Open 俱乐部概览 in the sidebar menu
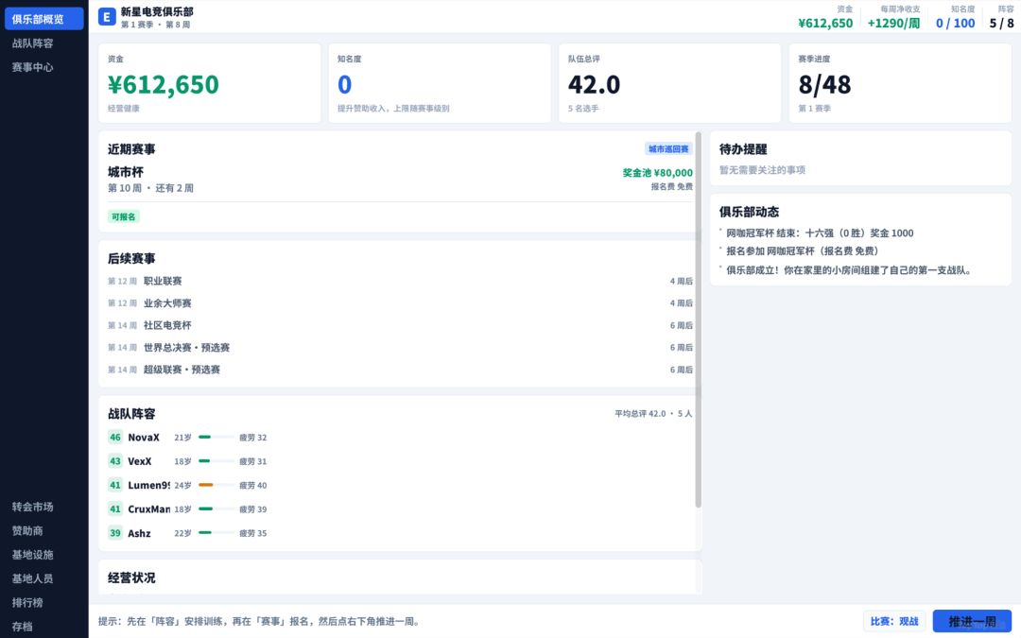This screenshot has width=1021, height=638. (x=44, y=19)
